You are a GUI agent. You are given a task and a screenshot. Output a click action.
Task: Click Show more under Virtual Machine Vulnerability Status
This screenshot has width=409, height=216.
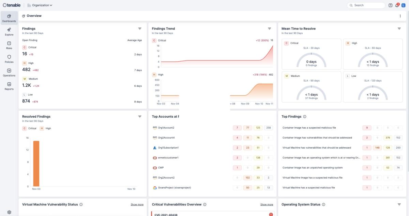(137, 204)
